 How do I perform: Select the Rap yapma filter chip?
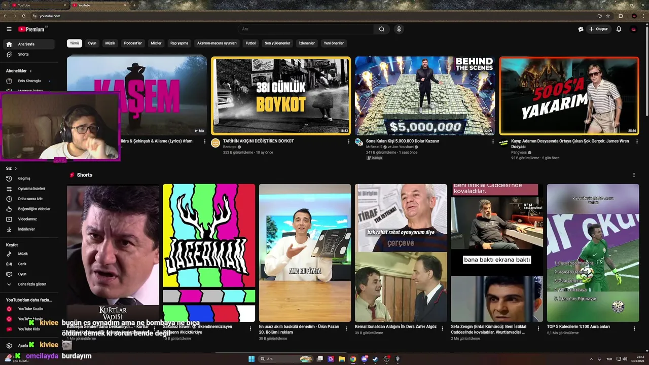[179, 43]
